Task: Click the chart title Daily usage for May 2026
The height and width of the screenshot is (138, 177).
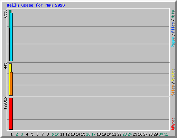Action: tap(36, 5)
